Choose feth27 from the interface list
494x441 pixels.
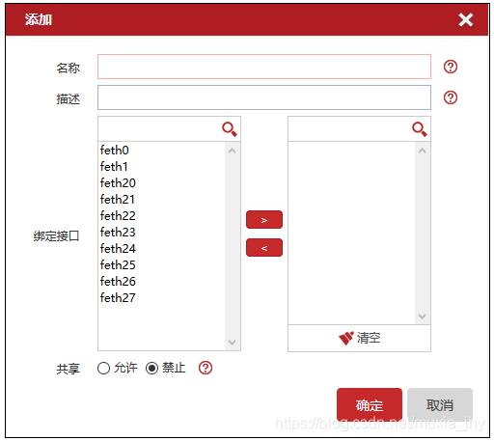point(118,298)
